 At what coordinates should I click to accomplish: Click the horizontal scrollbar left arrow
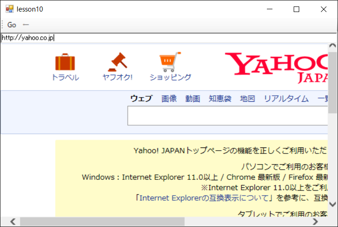point(13,222)
